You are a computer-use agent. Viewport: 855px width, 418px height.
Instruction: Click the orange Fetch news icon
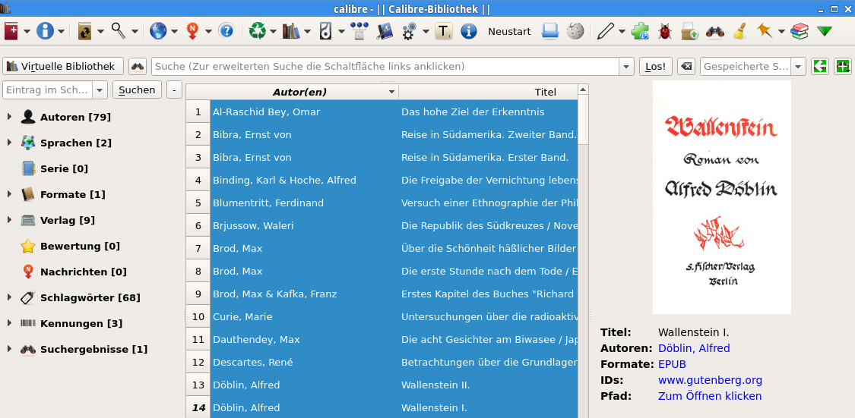pyautogui.click(x=192, y=31)
